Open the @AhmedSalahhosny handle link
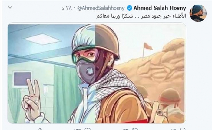Image resolution: width=212 pixels, height=130 pixels. [x=101, y=8]
